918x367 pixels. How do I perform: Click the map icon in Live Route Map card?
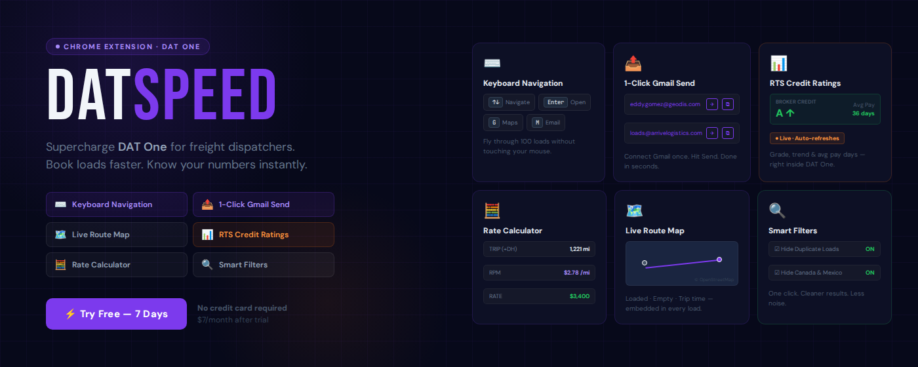click(x=634, y=211)
